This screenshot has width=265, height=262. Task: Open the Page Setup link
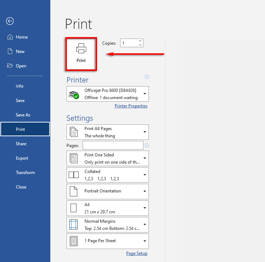click(137, 253)
